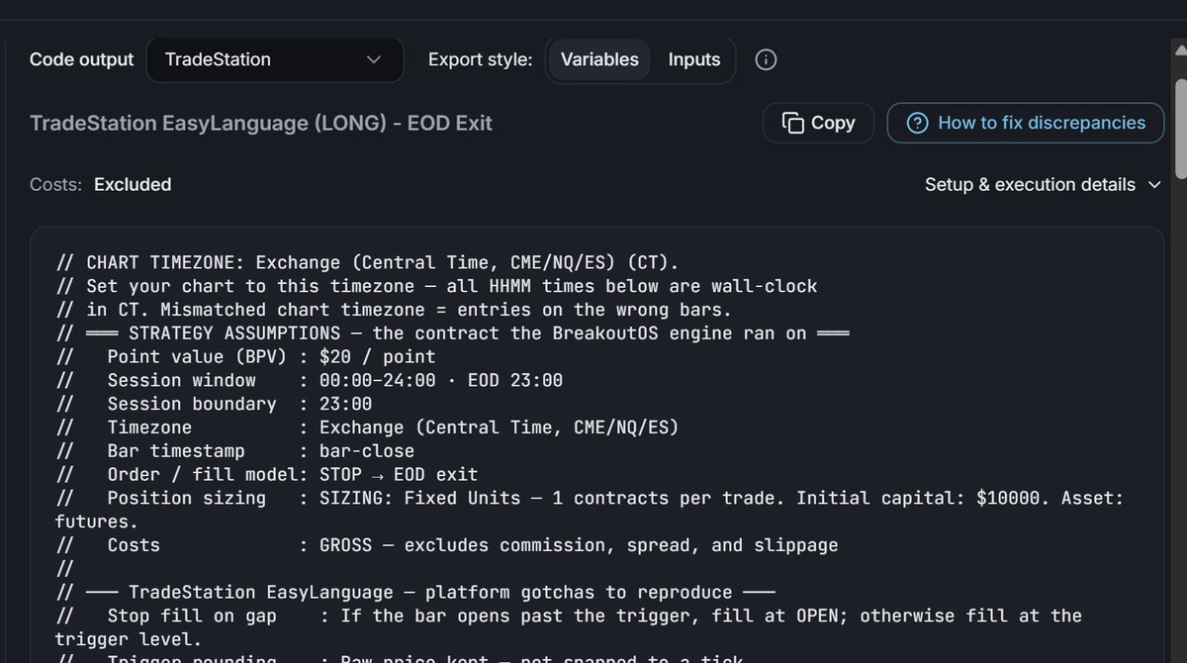The width and height of the screenshot is (1187, 663).
Task: Click the 'Session window' line
Action: pos(309,380)
